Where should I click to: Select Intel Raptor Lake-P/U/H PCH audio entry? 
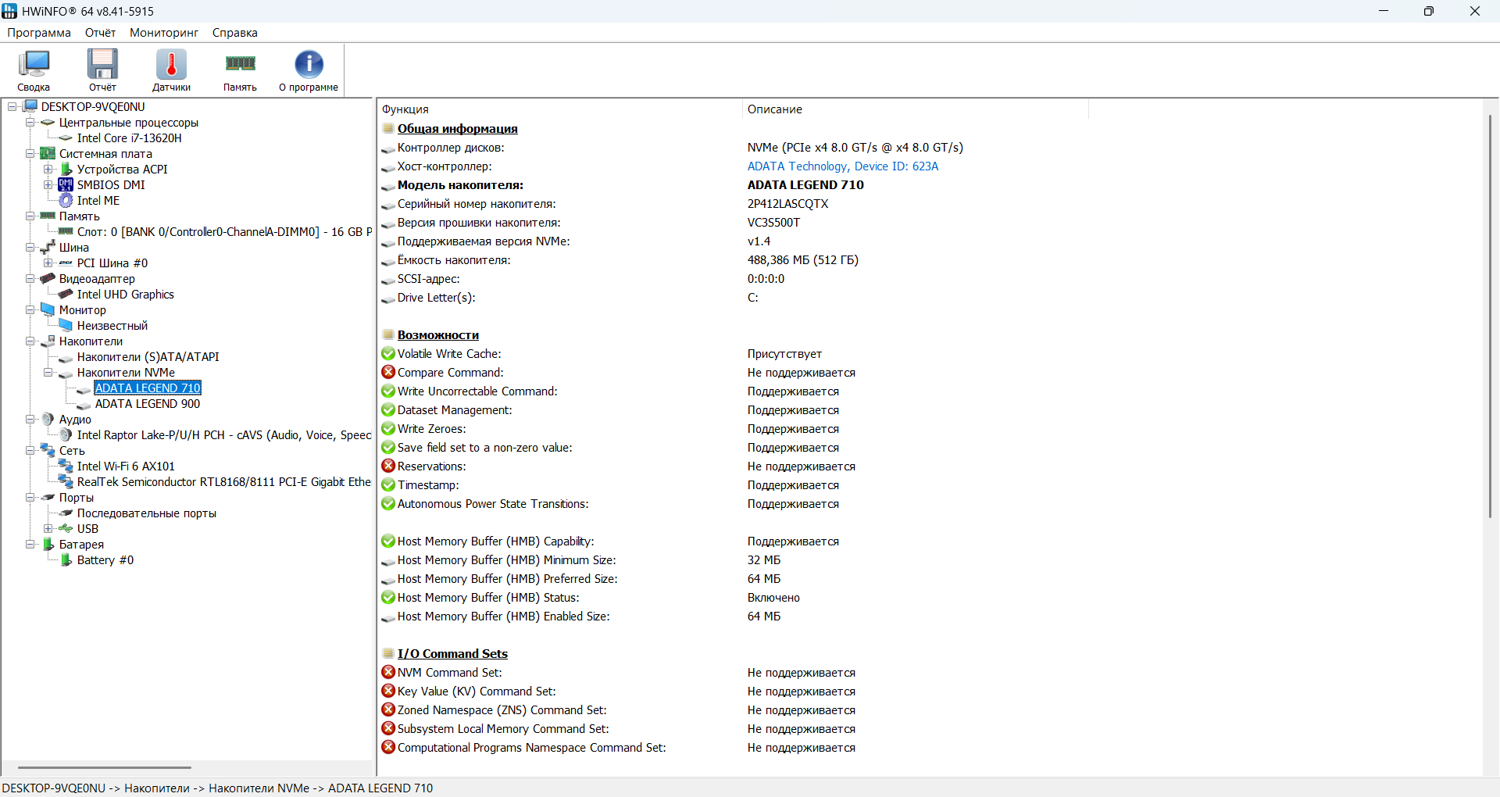(224, 435)
